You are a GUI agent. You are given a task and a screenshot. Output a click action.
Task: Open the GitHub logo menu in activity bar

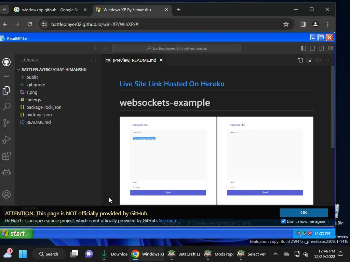(x=6, y=62)
